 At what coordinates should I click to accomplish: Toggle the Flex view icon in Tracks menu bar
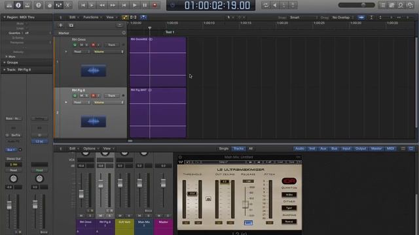tap(133, 18)
